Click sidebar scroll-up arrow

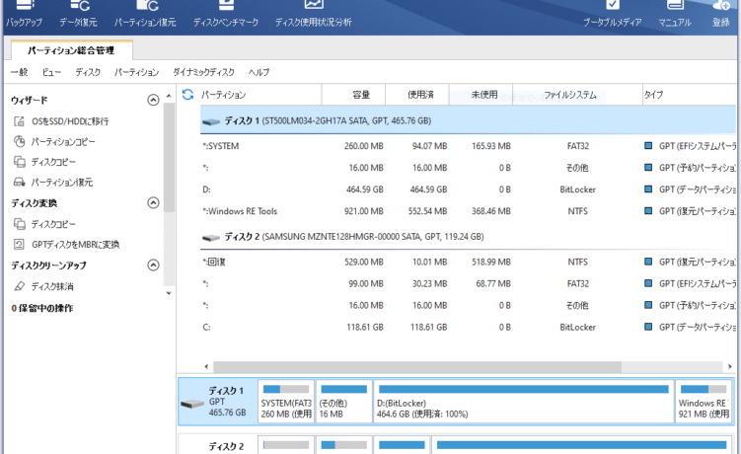tap(169, 96)
